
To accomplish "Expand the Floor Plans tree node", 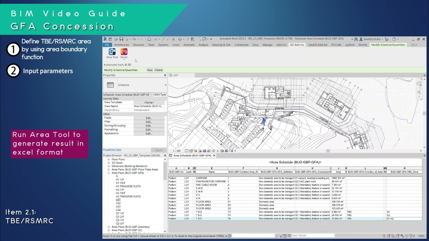I will 109,159.
